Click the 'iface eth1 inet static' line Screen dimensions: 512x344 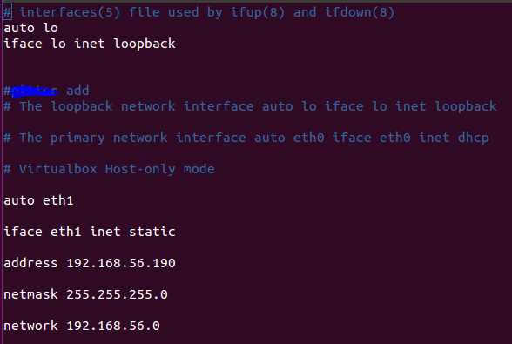point(90,232)
